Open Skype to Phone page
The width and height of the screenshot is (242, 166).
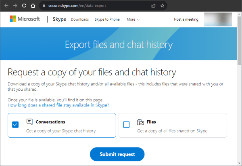(107, 19)
